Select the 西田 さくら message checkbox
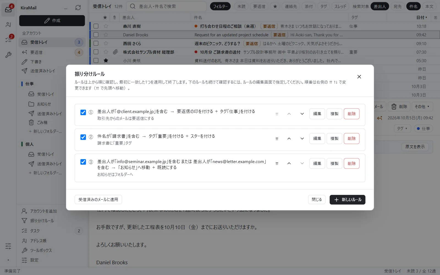The width and height of the screenshot is (440, 275). [96, 43]
